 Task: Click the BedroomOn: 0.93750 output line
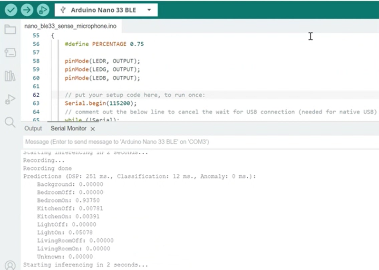click(x=70, y=200)
